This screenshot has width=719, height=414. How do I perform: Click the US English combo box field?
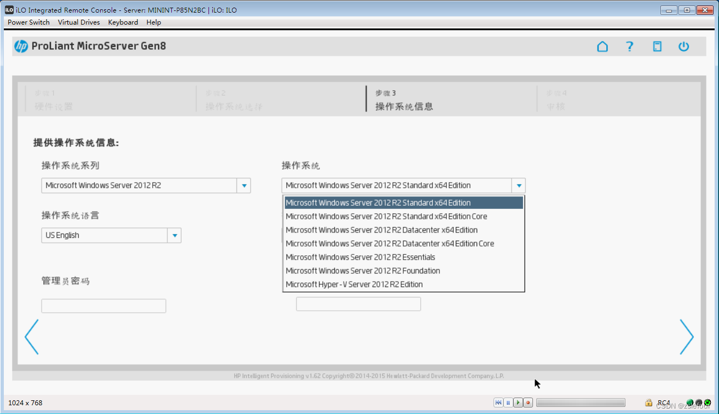pos(111,236)
